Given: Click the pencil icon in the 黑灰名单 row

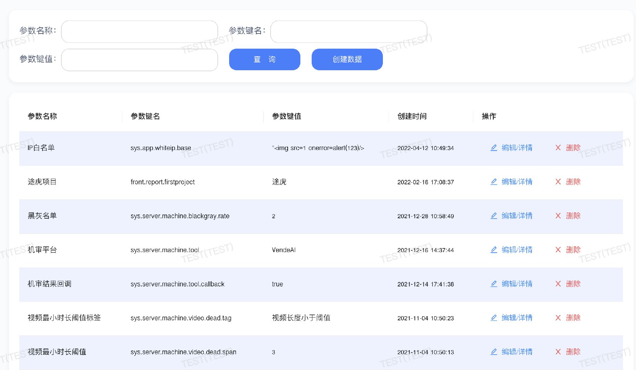Looking at the screenshot, I should tap(494, 216).
